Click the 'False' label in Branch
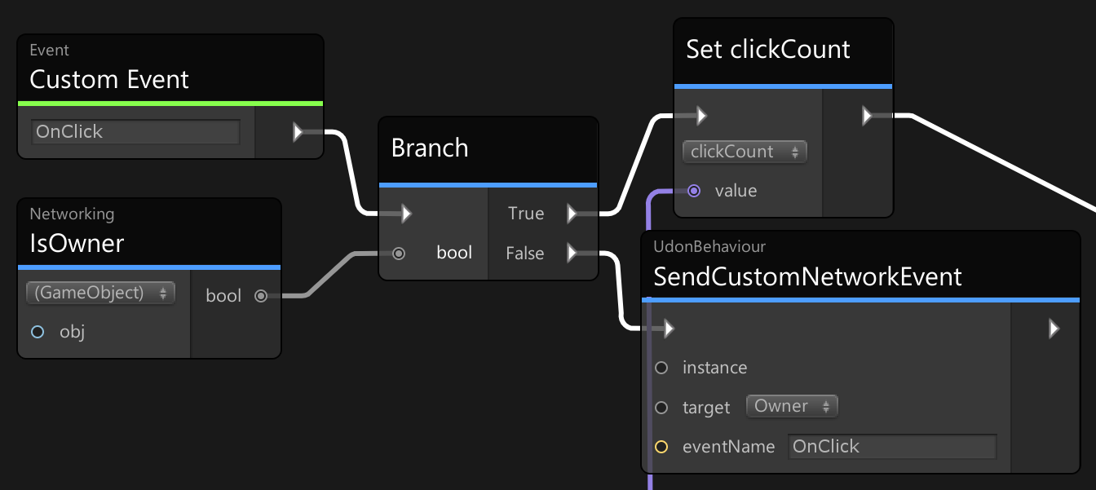1096x490 pixels. click(524, 254)
